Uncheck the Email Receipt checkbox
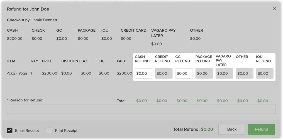 10,131
